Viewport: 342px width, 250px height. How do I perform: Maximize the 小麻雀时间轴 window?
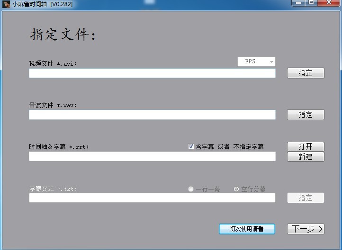click(x=311, y=3)
